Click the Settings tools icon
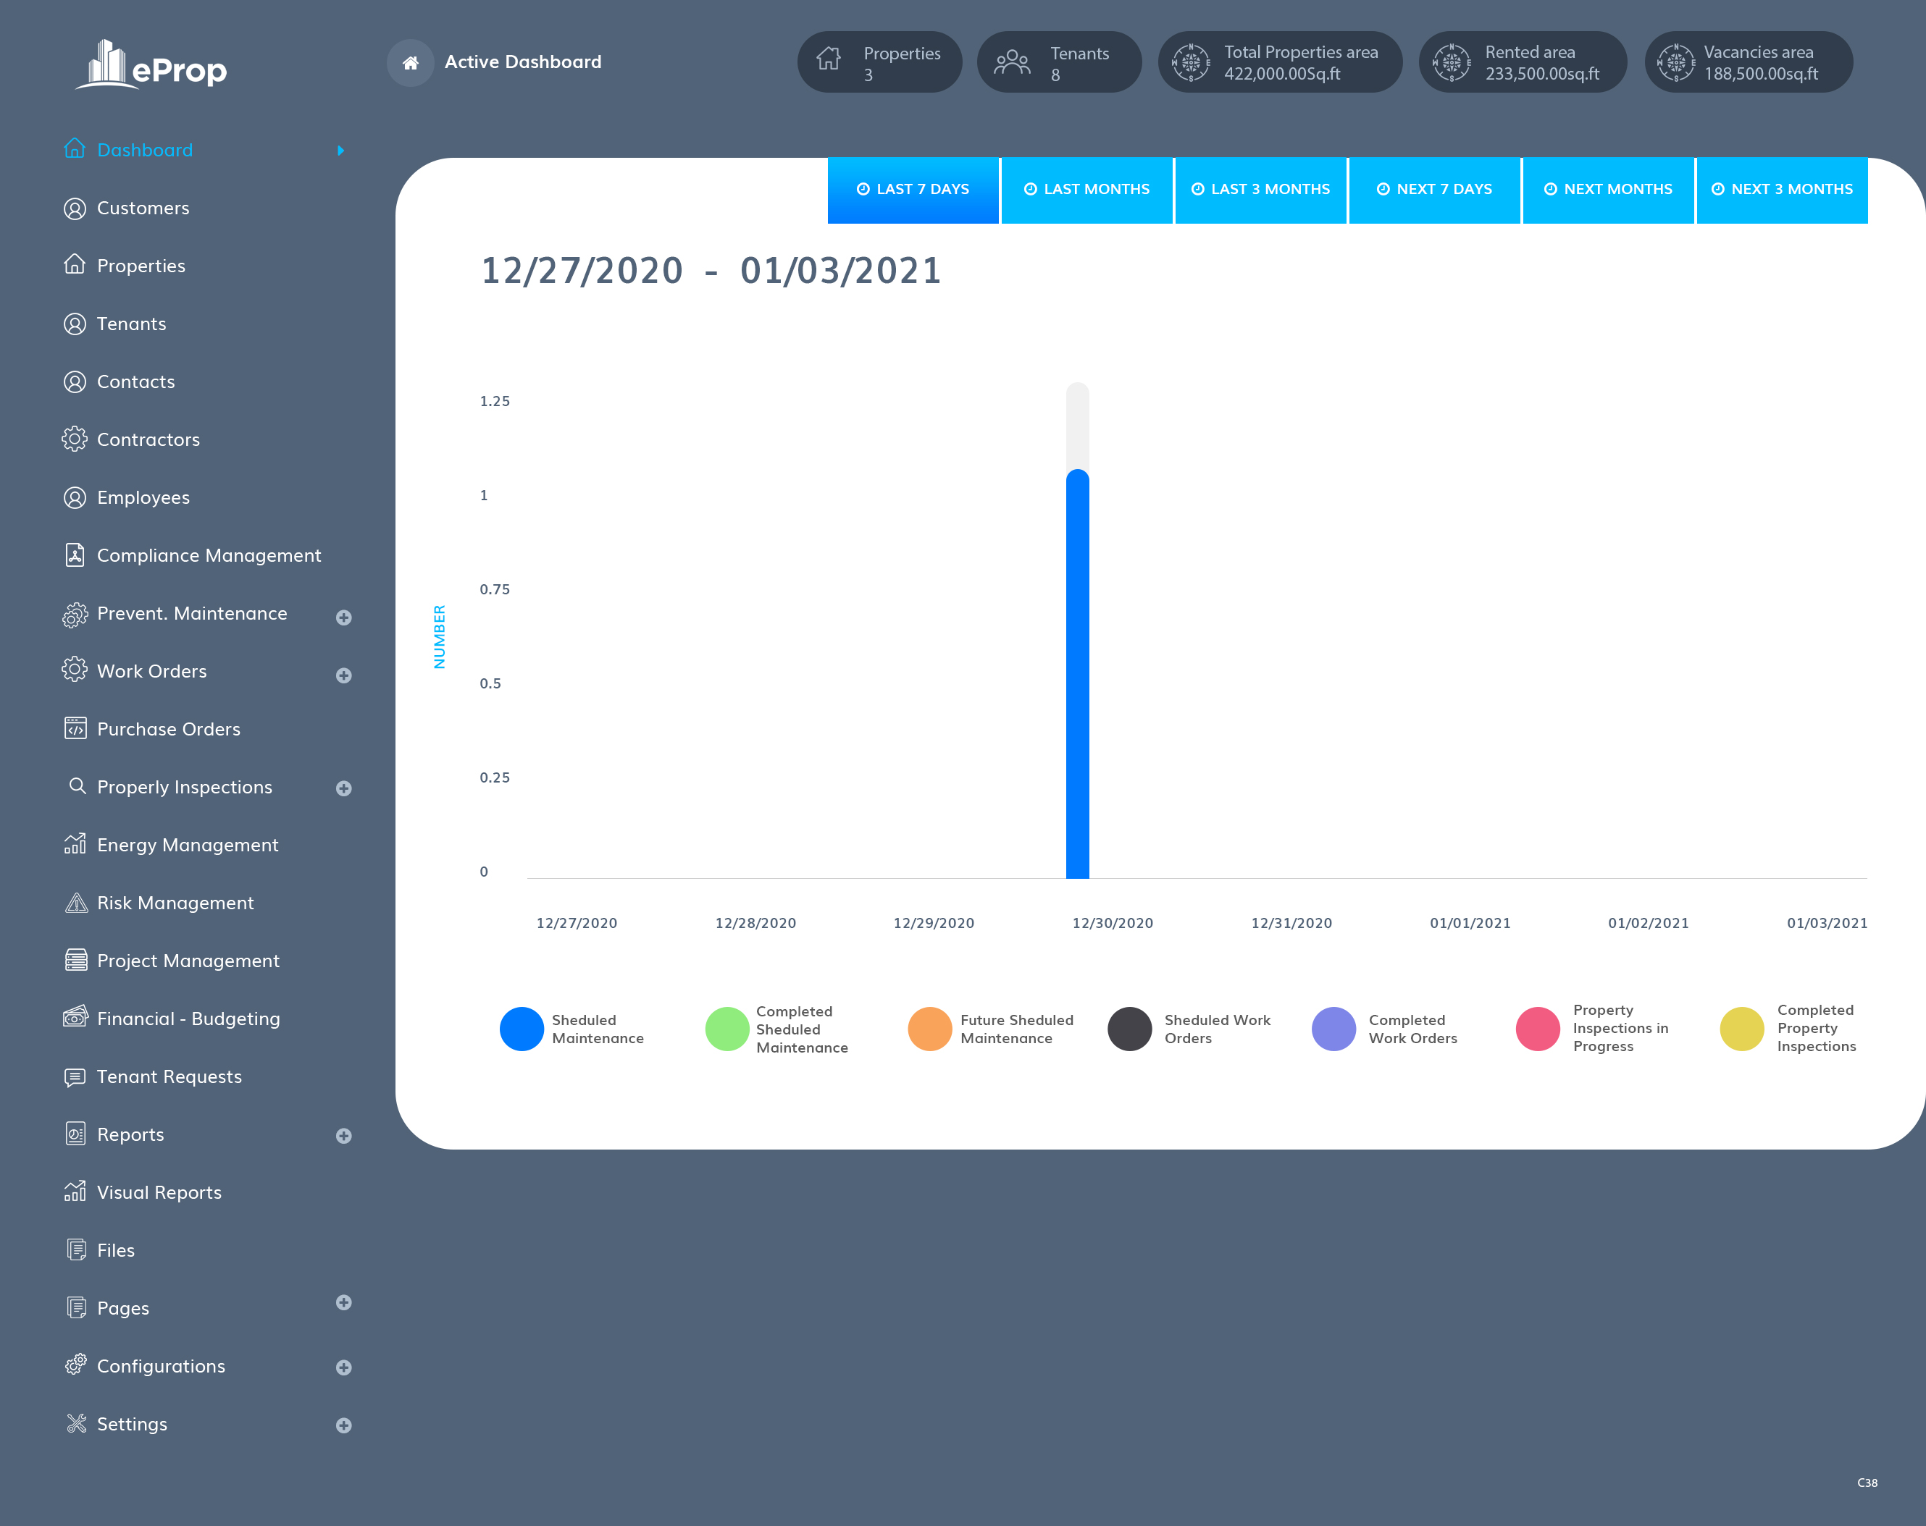The height and width of the screenshot is (1526, 1926). tap(75, 1423)
